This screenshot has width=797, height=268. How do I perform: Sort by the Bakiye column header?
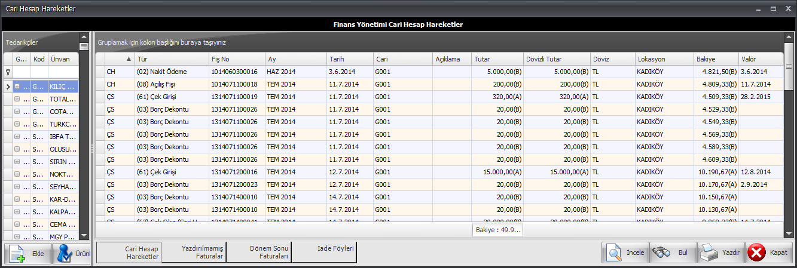coord(715,59)
